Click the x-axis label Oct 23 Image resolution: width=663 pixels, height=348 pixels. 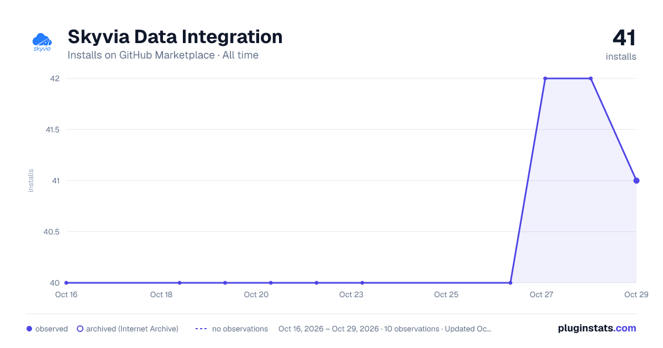[x=351, y=294]
